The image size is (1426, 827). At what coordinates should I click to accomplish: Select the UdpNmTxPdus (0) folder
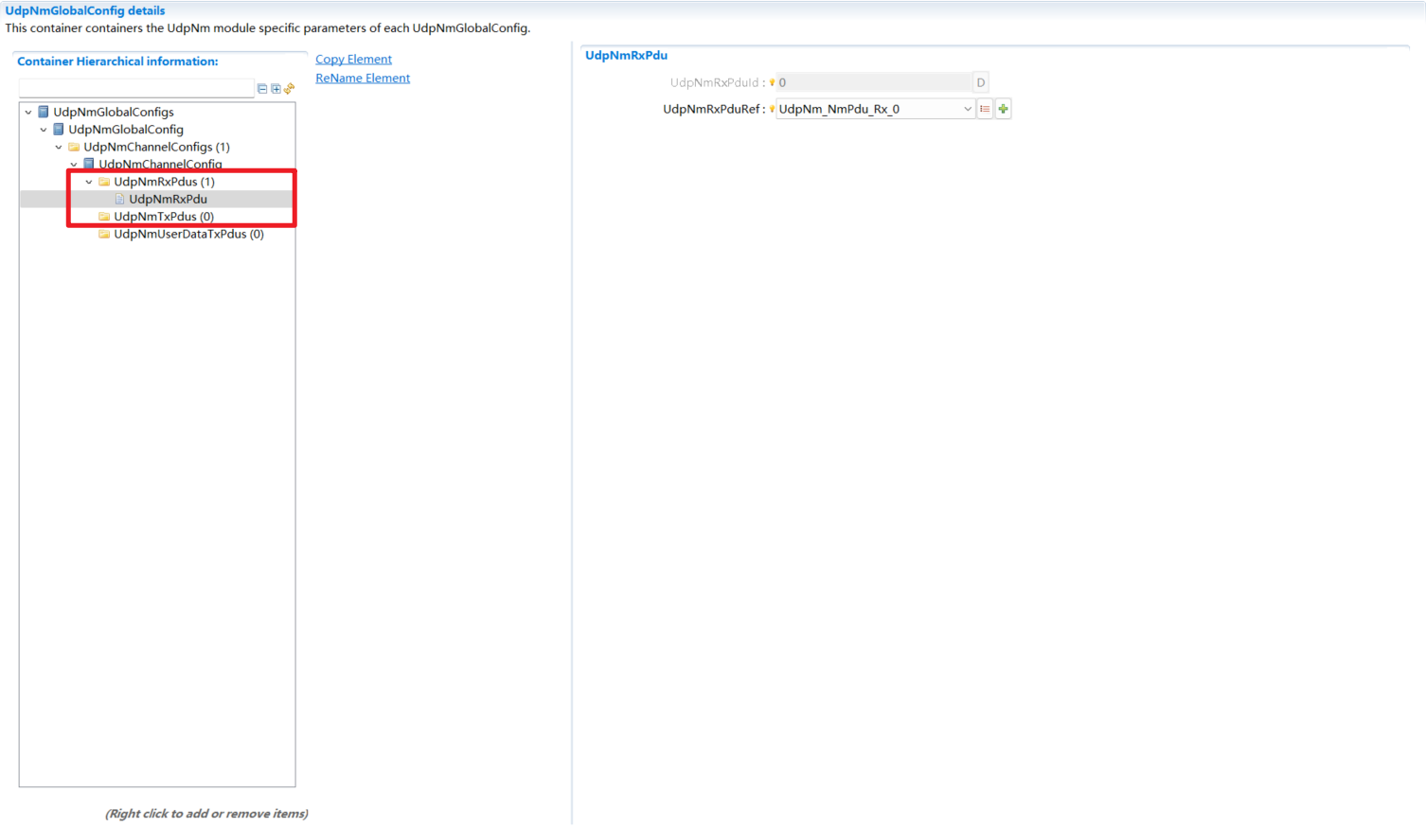(x=163, y=217)
